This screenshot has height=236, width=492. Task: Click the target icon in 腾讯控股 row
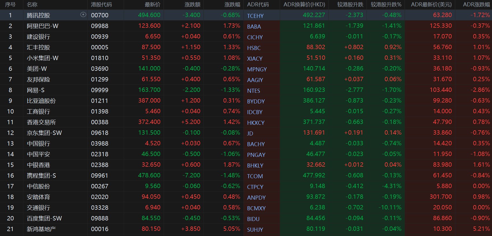(x=83, y=15)
